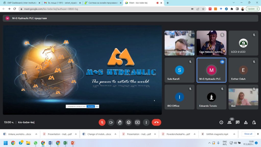Screen dimensions: 261x147
Task: Open the chat with everyone icon
Action: point(238,122)
